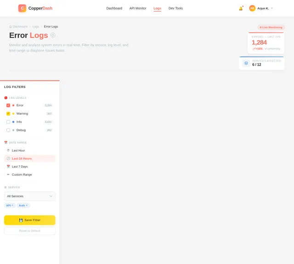The image size is (294, 264).
Task: Click the home icon in breadcrumb
Action: tap(11, 27)
